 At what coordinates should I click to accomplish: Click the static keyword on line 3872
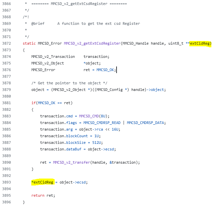pos(29,43)
